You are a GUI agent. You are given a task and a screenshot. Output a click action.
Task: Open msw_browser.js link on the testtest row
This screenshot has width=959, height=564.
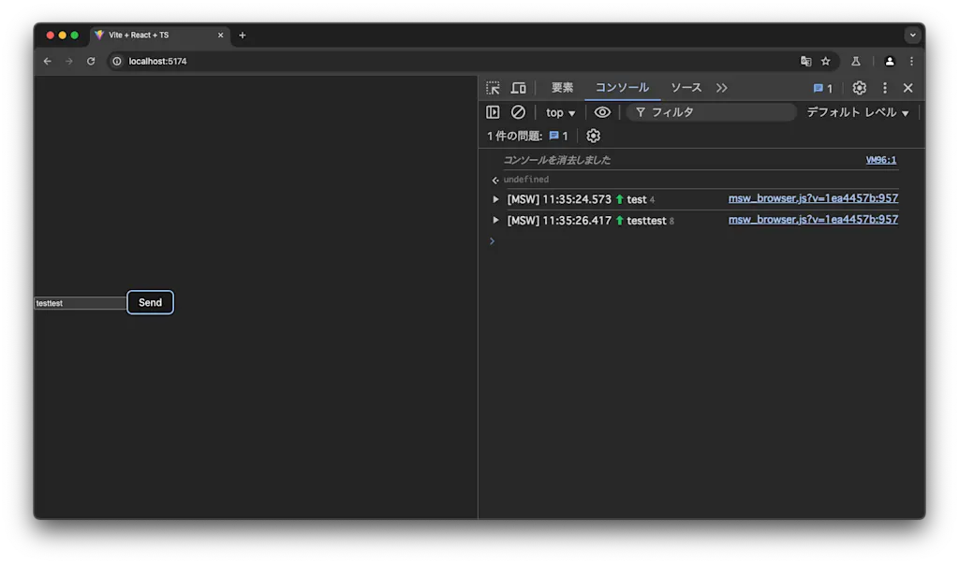click(x=813, y=220)
